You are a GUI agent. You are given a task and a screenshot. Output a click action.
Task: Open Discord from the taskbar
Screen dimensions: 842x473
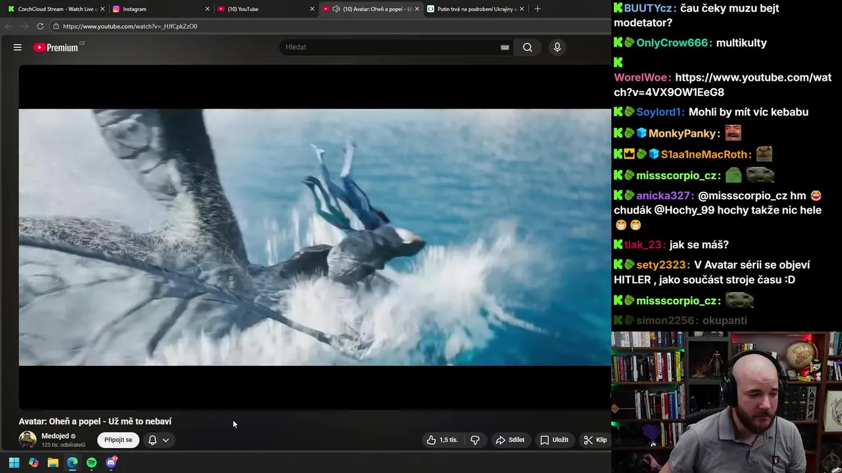pyautogui.click(x=111, y=462)
